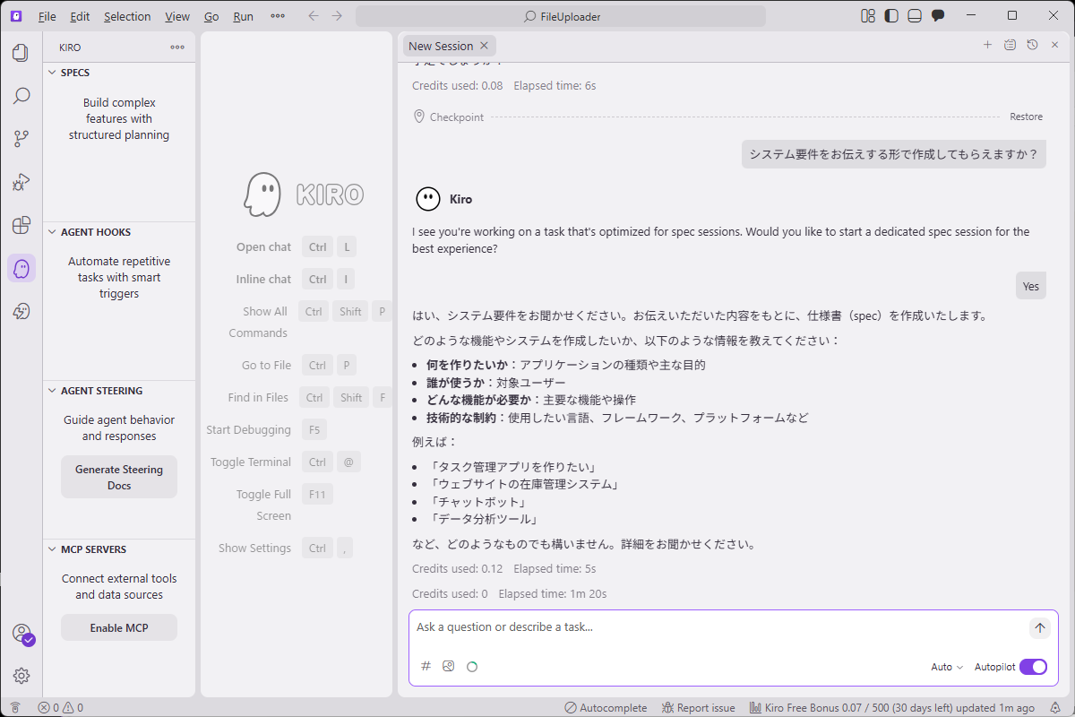The image size is (1075, 717).
Task: Select the Kiro ghost icon in activity bar
Action: (21, 268)
